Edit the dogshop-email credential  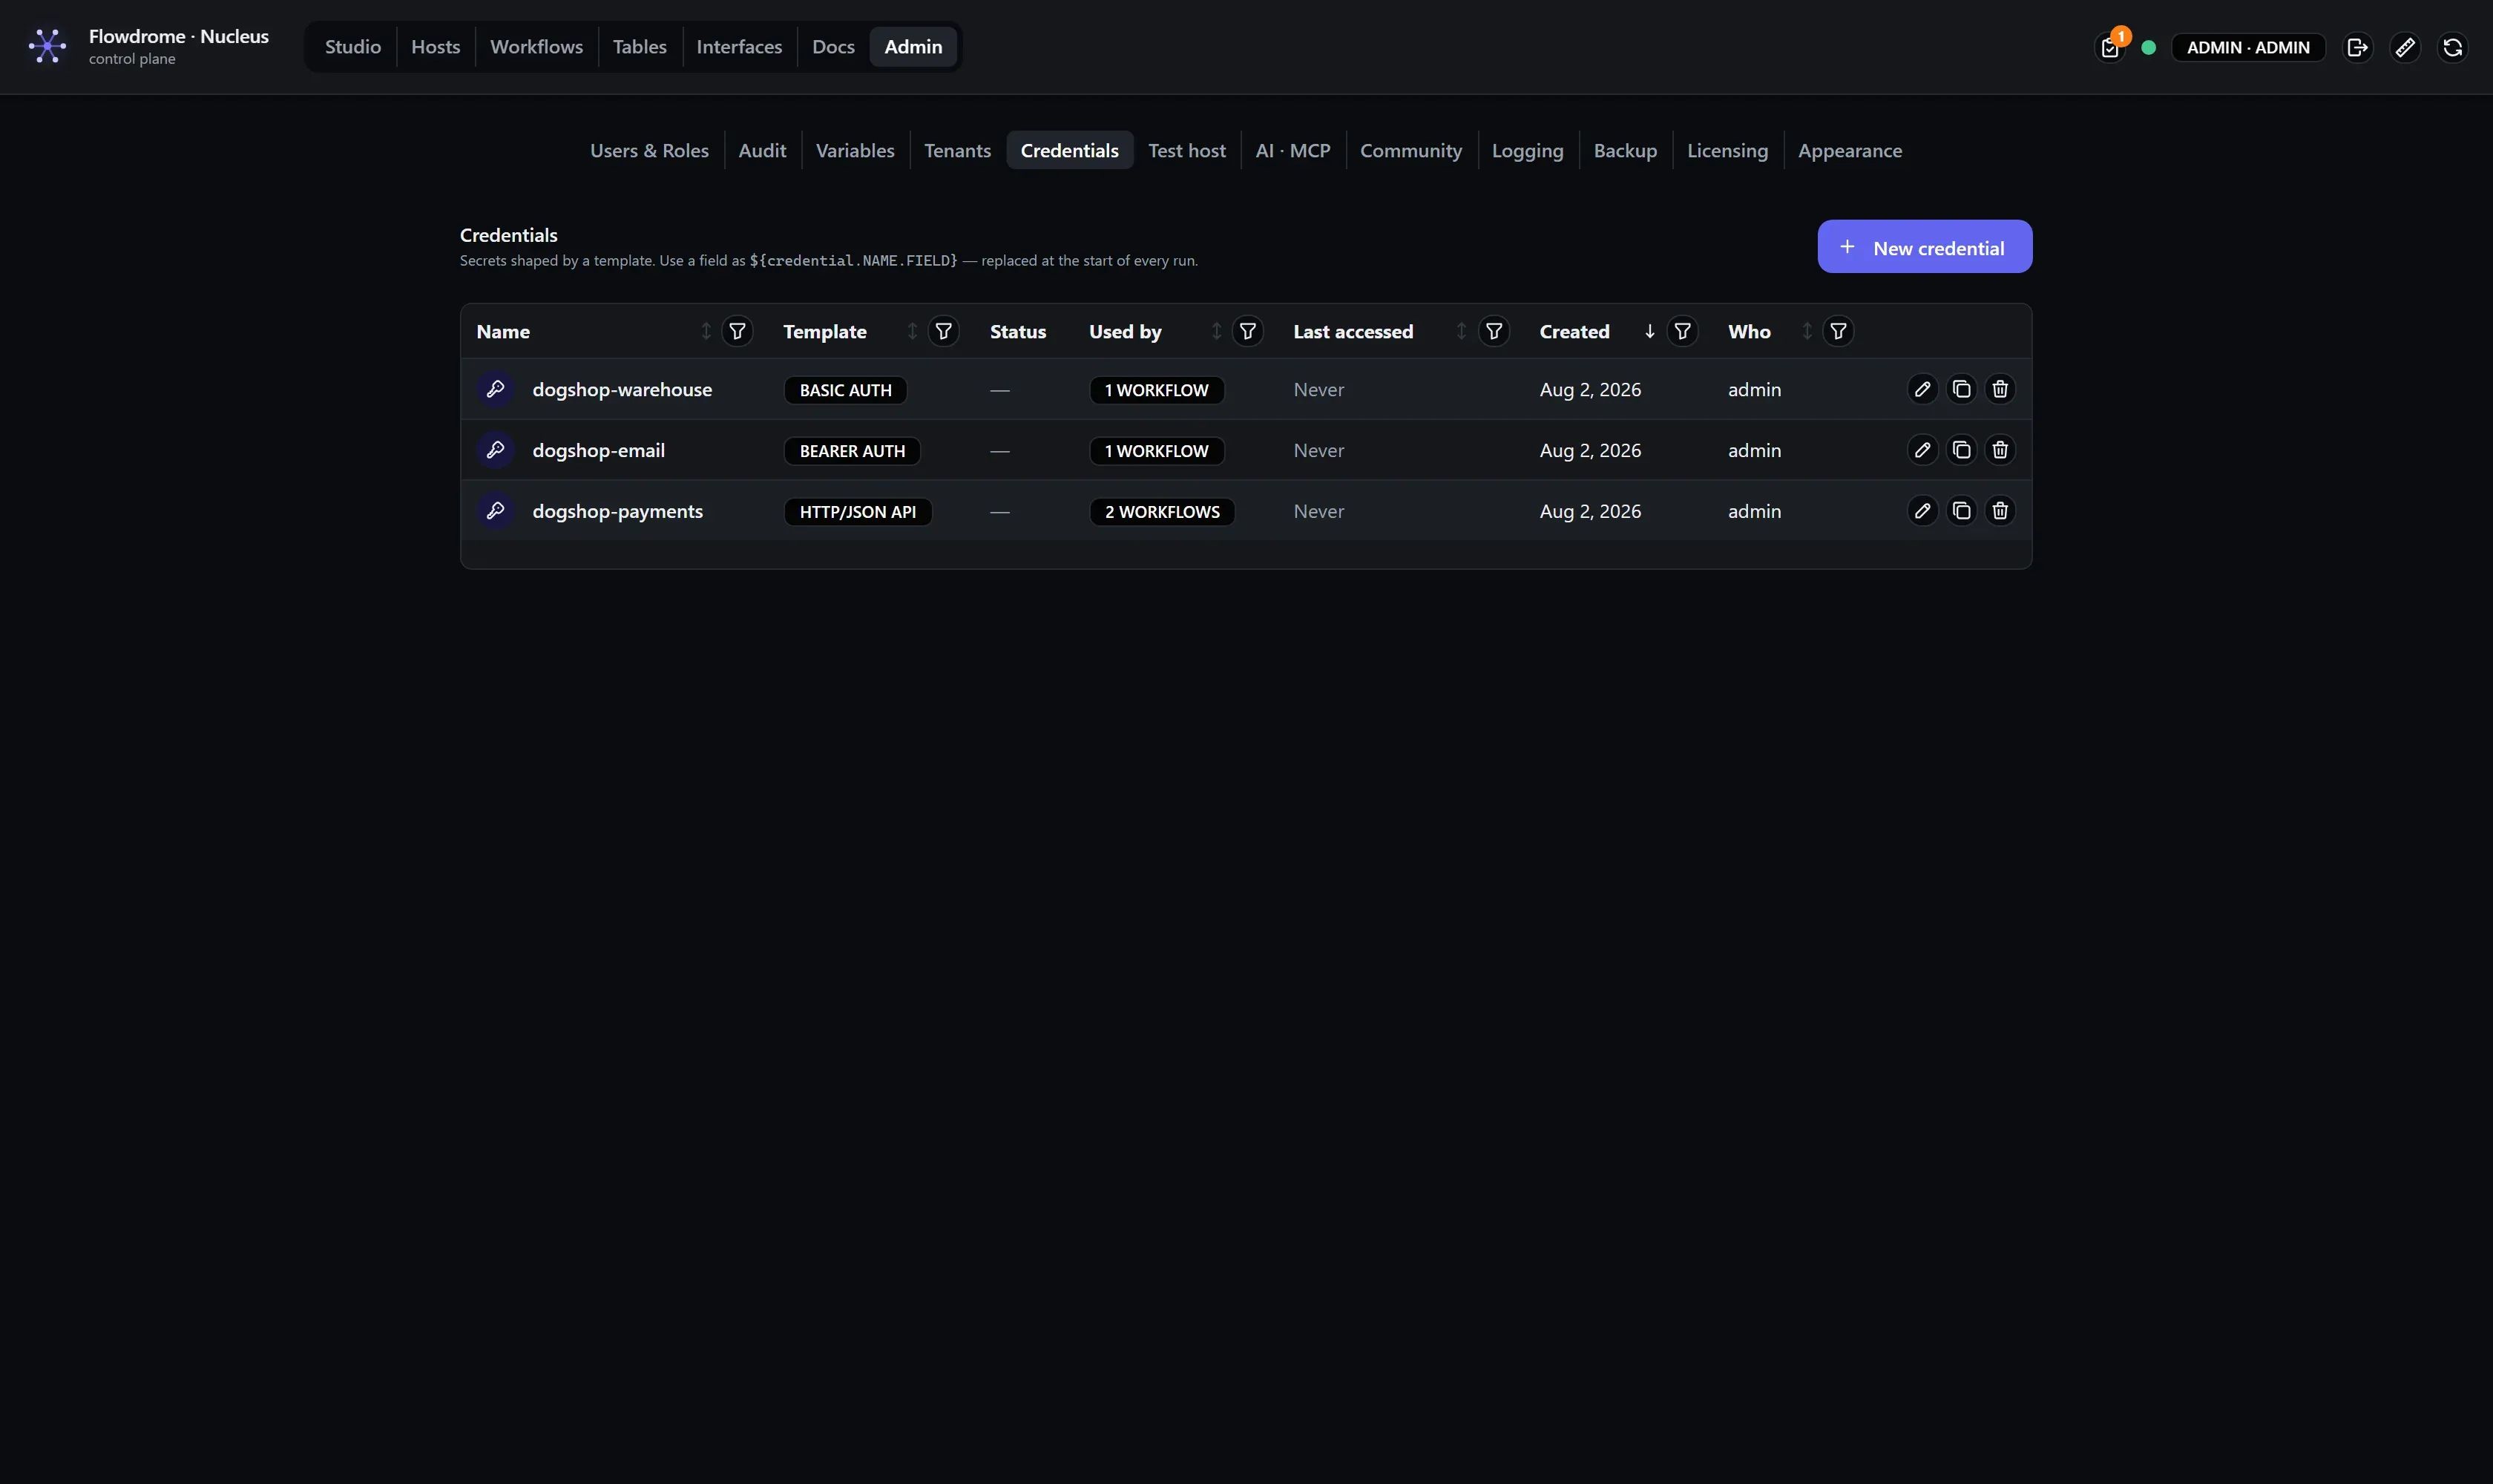[1922, 450]
